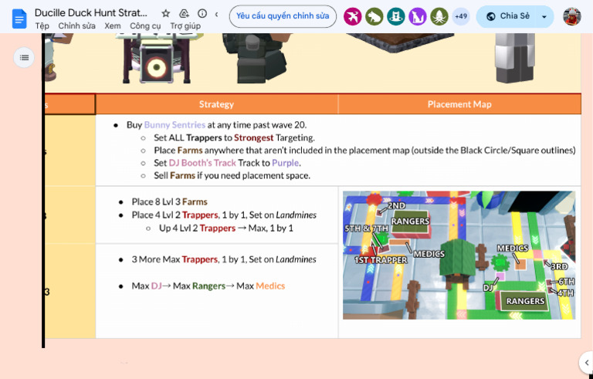Click Up 4 Lvl 2 Trappers sub-bullet

225,228
